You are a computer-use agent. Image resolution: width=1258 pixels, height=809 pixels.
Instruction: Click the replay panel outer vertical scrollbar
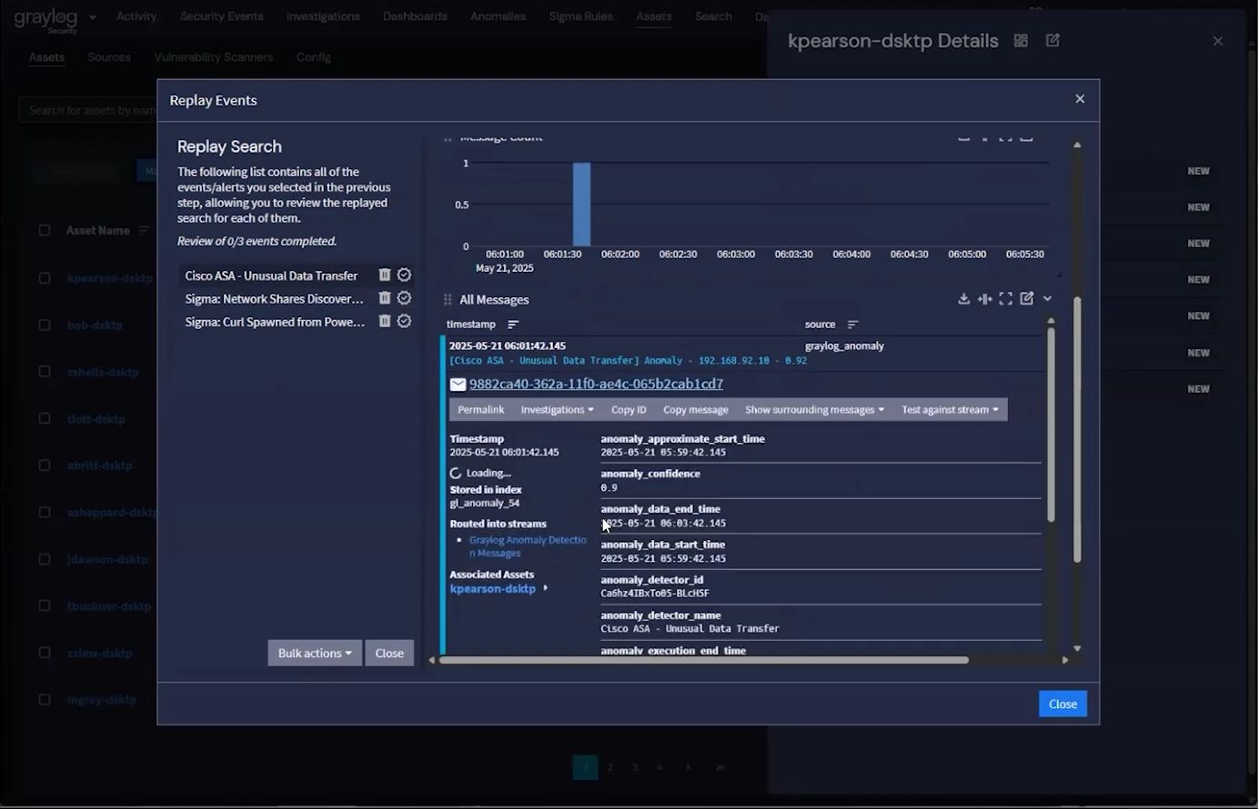point(1077,429)
